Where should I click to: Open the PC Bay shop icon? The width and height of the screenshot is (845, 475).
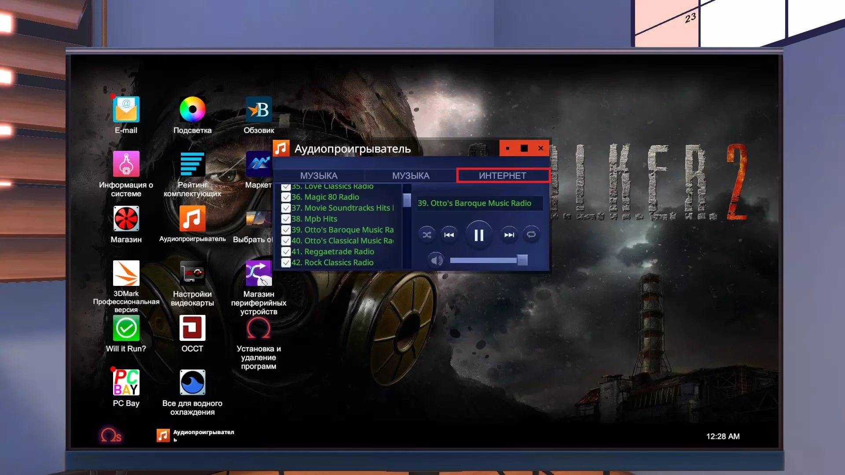coord(126,383)
